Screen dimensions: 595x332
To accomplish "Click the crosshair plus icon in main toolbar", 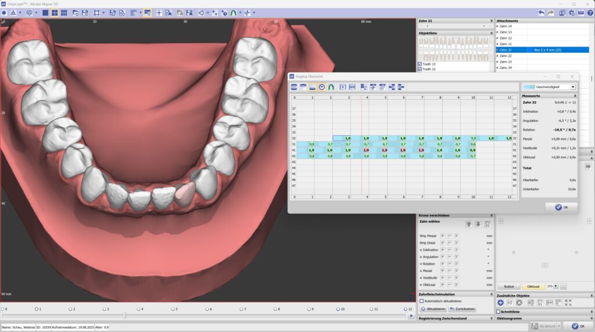I will [159, 12].
